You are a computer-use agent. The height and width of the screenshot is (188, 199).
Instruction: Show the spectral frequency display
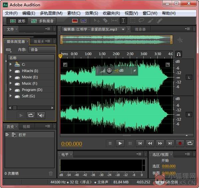75,21
